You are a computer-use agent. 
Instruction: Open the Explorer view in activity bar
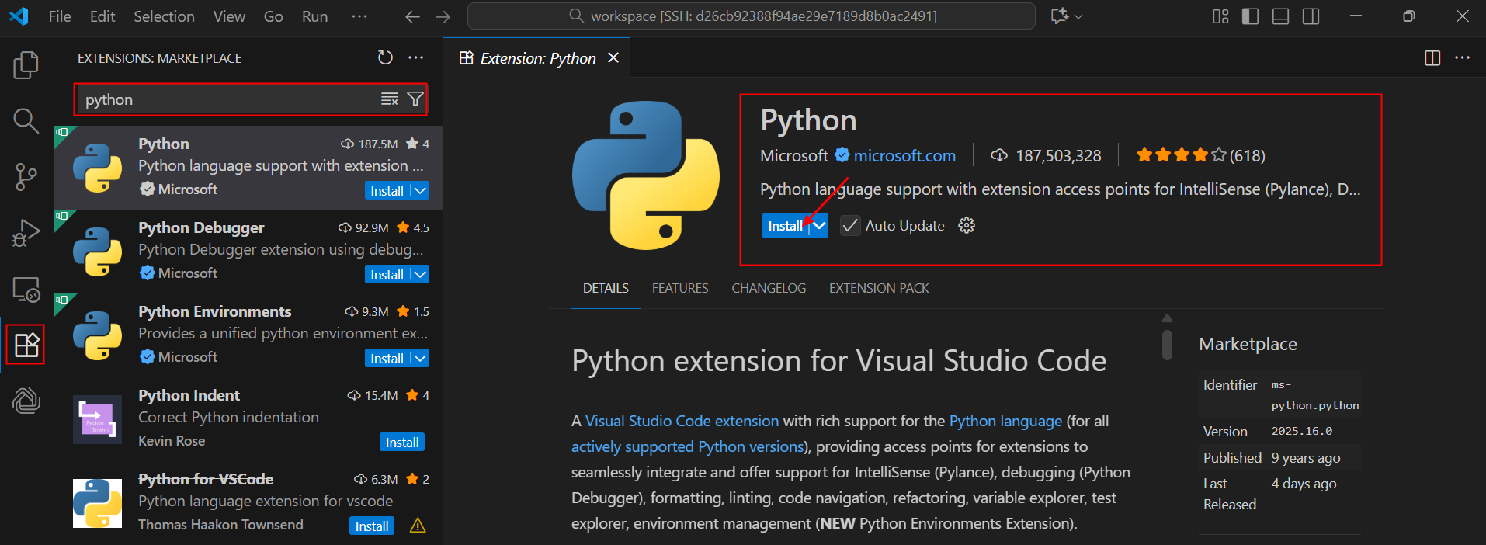click(x=26, y=65)
